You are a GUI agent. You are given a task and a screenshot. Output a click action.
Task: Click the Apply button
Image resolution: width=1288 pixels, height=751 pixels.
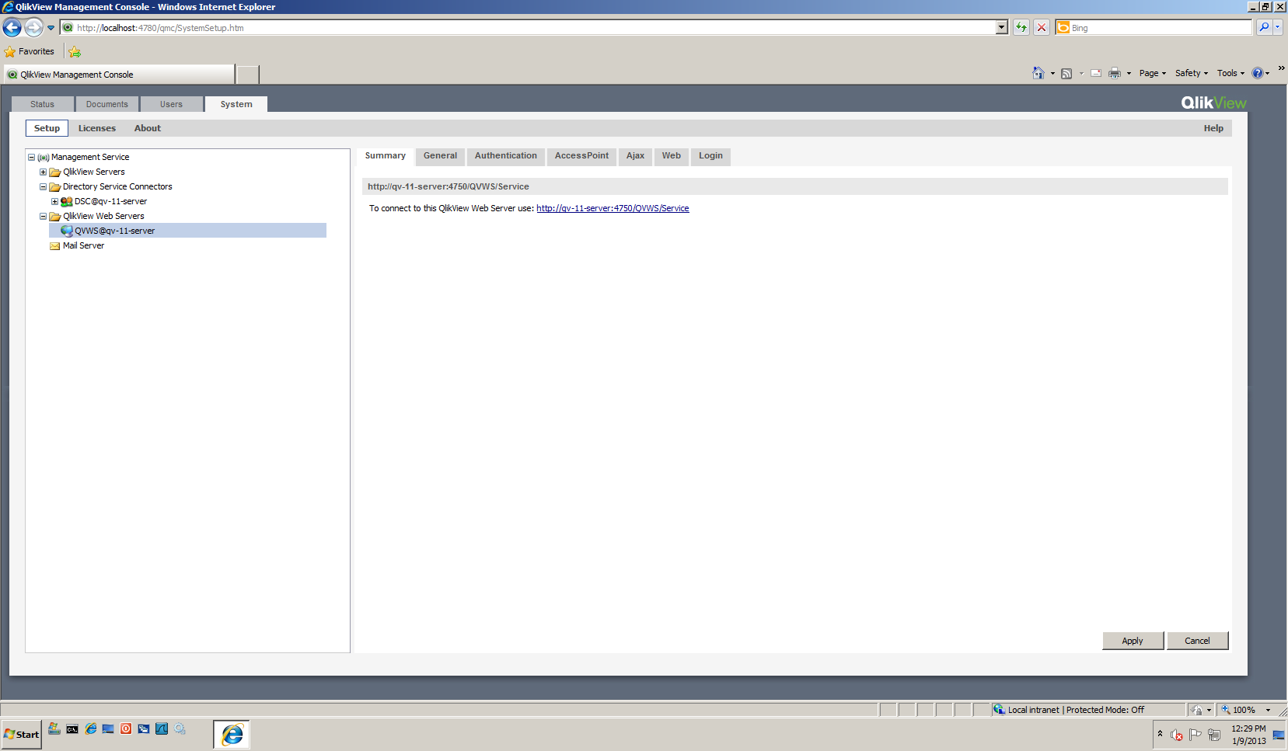pos(1133,641)
